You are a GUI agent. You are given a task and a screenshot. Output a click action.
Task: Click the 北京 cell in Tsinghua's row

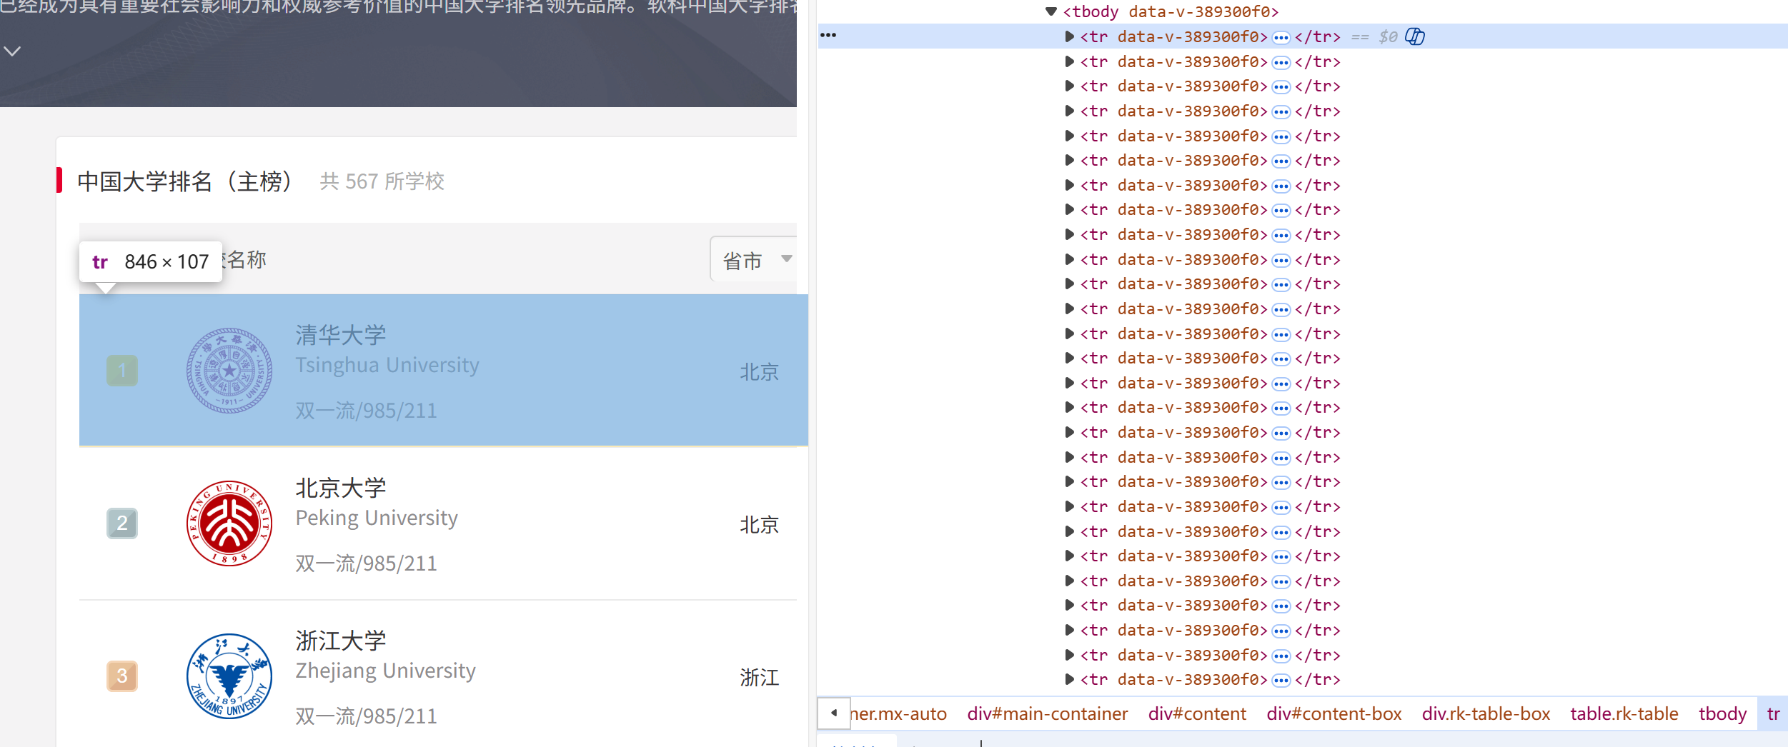[759, 372]
